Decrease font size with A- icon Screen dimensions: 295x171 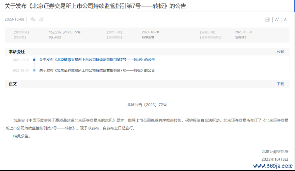click(x=286, y=19)
